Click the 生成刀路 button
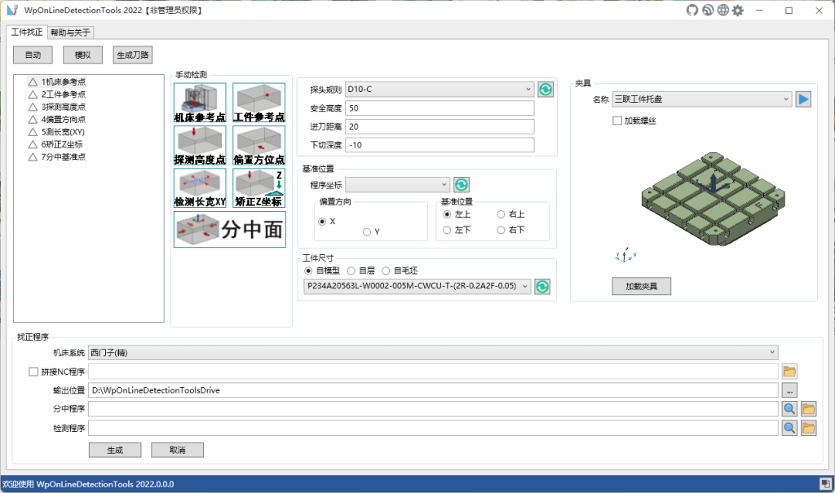The image size is (835, 493). pyautogui.click(x=133, y=55)
